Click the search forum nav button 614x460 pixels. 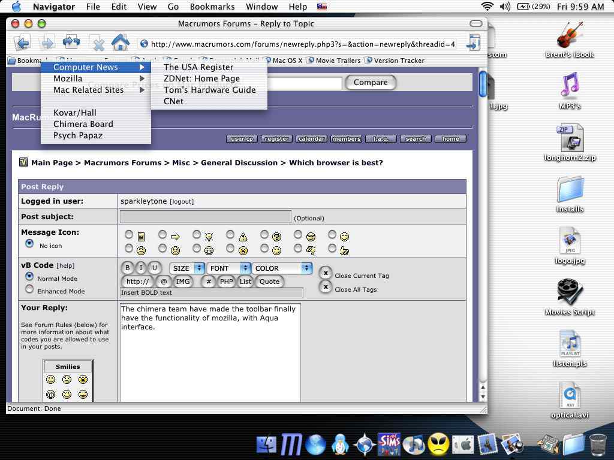point(416,139)
